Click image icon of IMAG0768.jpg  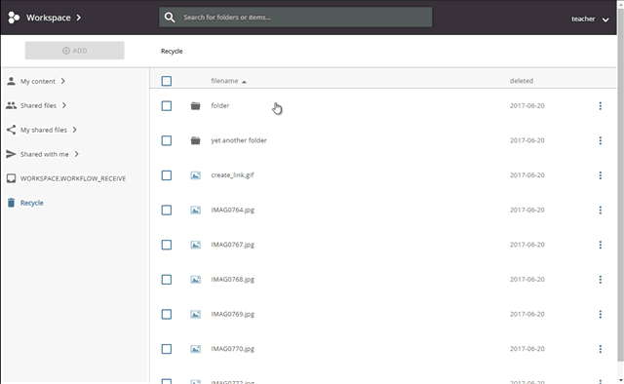(195, 280)
